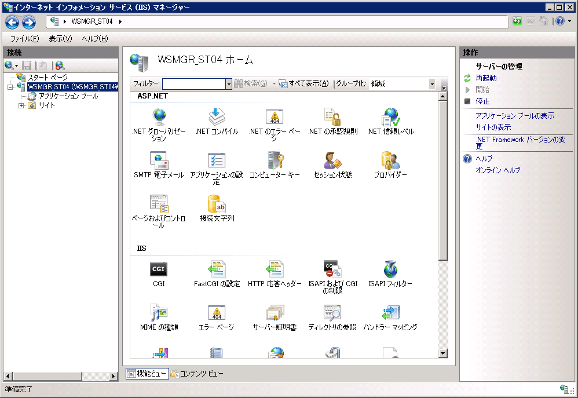Click the navigate back arrow button
This screenshot has width=578, height=398.
[x=12, y=22]
